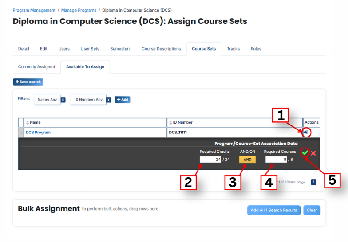Remove the Name filter with its x button
This screenshot has height=242, width=348.
point(63,100)
